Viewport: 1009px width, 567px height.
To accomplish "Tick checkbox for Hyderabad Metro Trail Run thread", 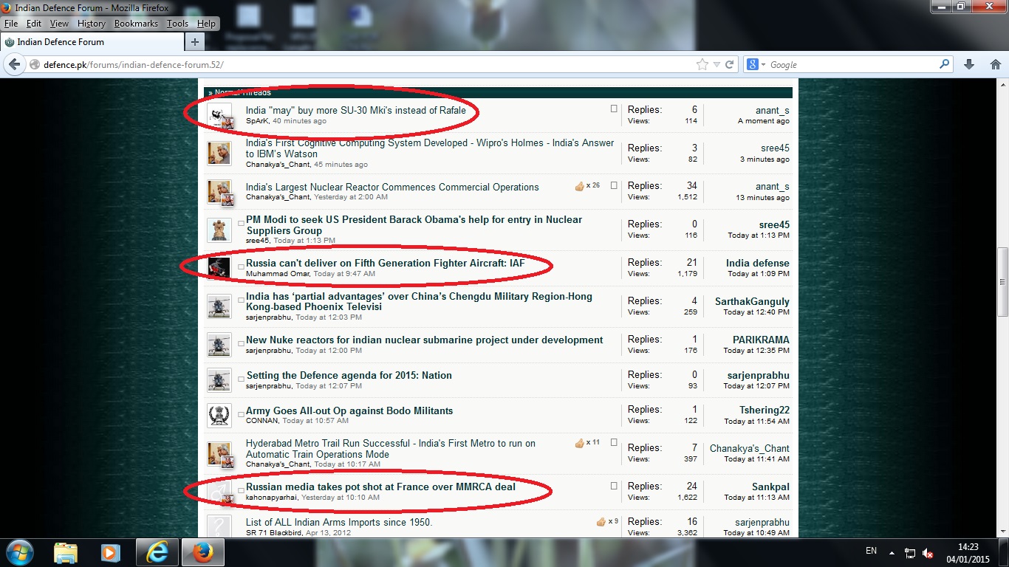I will (613, 444).
